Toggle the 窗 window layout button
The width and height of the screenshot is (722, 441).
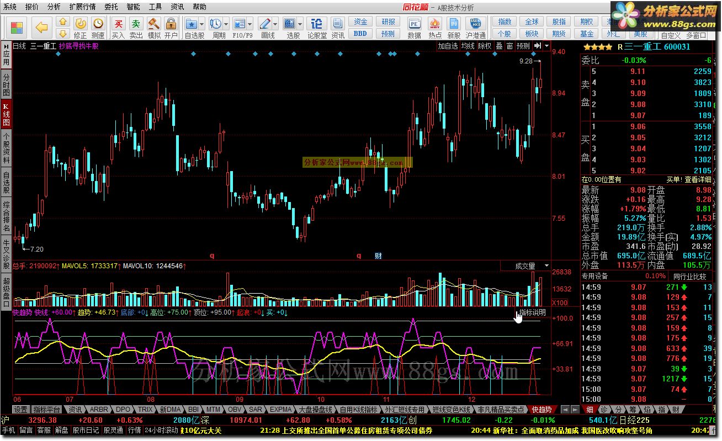509,46
